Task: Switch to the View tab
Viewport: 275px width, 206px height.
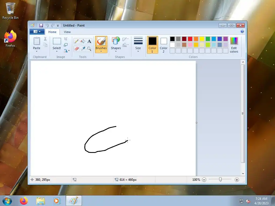Action: coord(67,32)
